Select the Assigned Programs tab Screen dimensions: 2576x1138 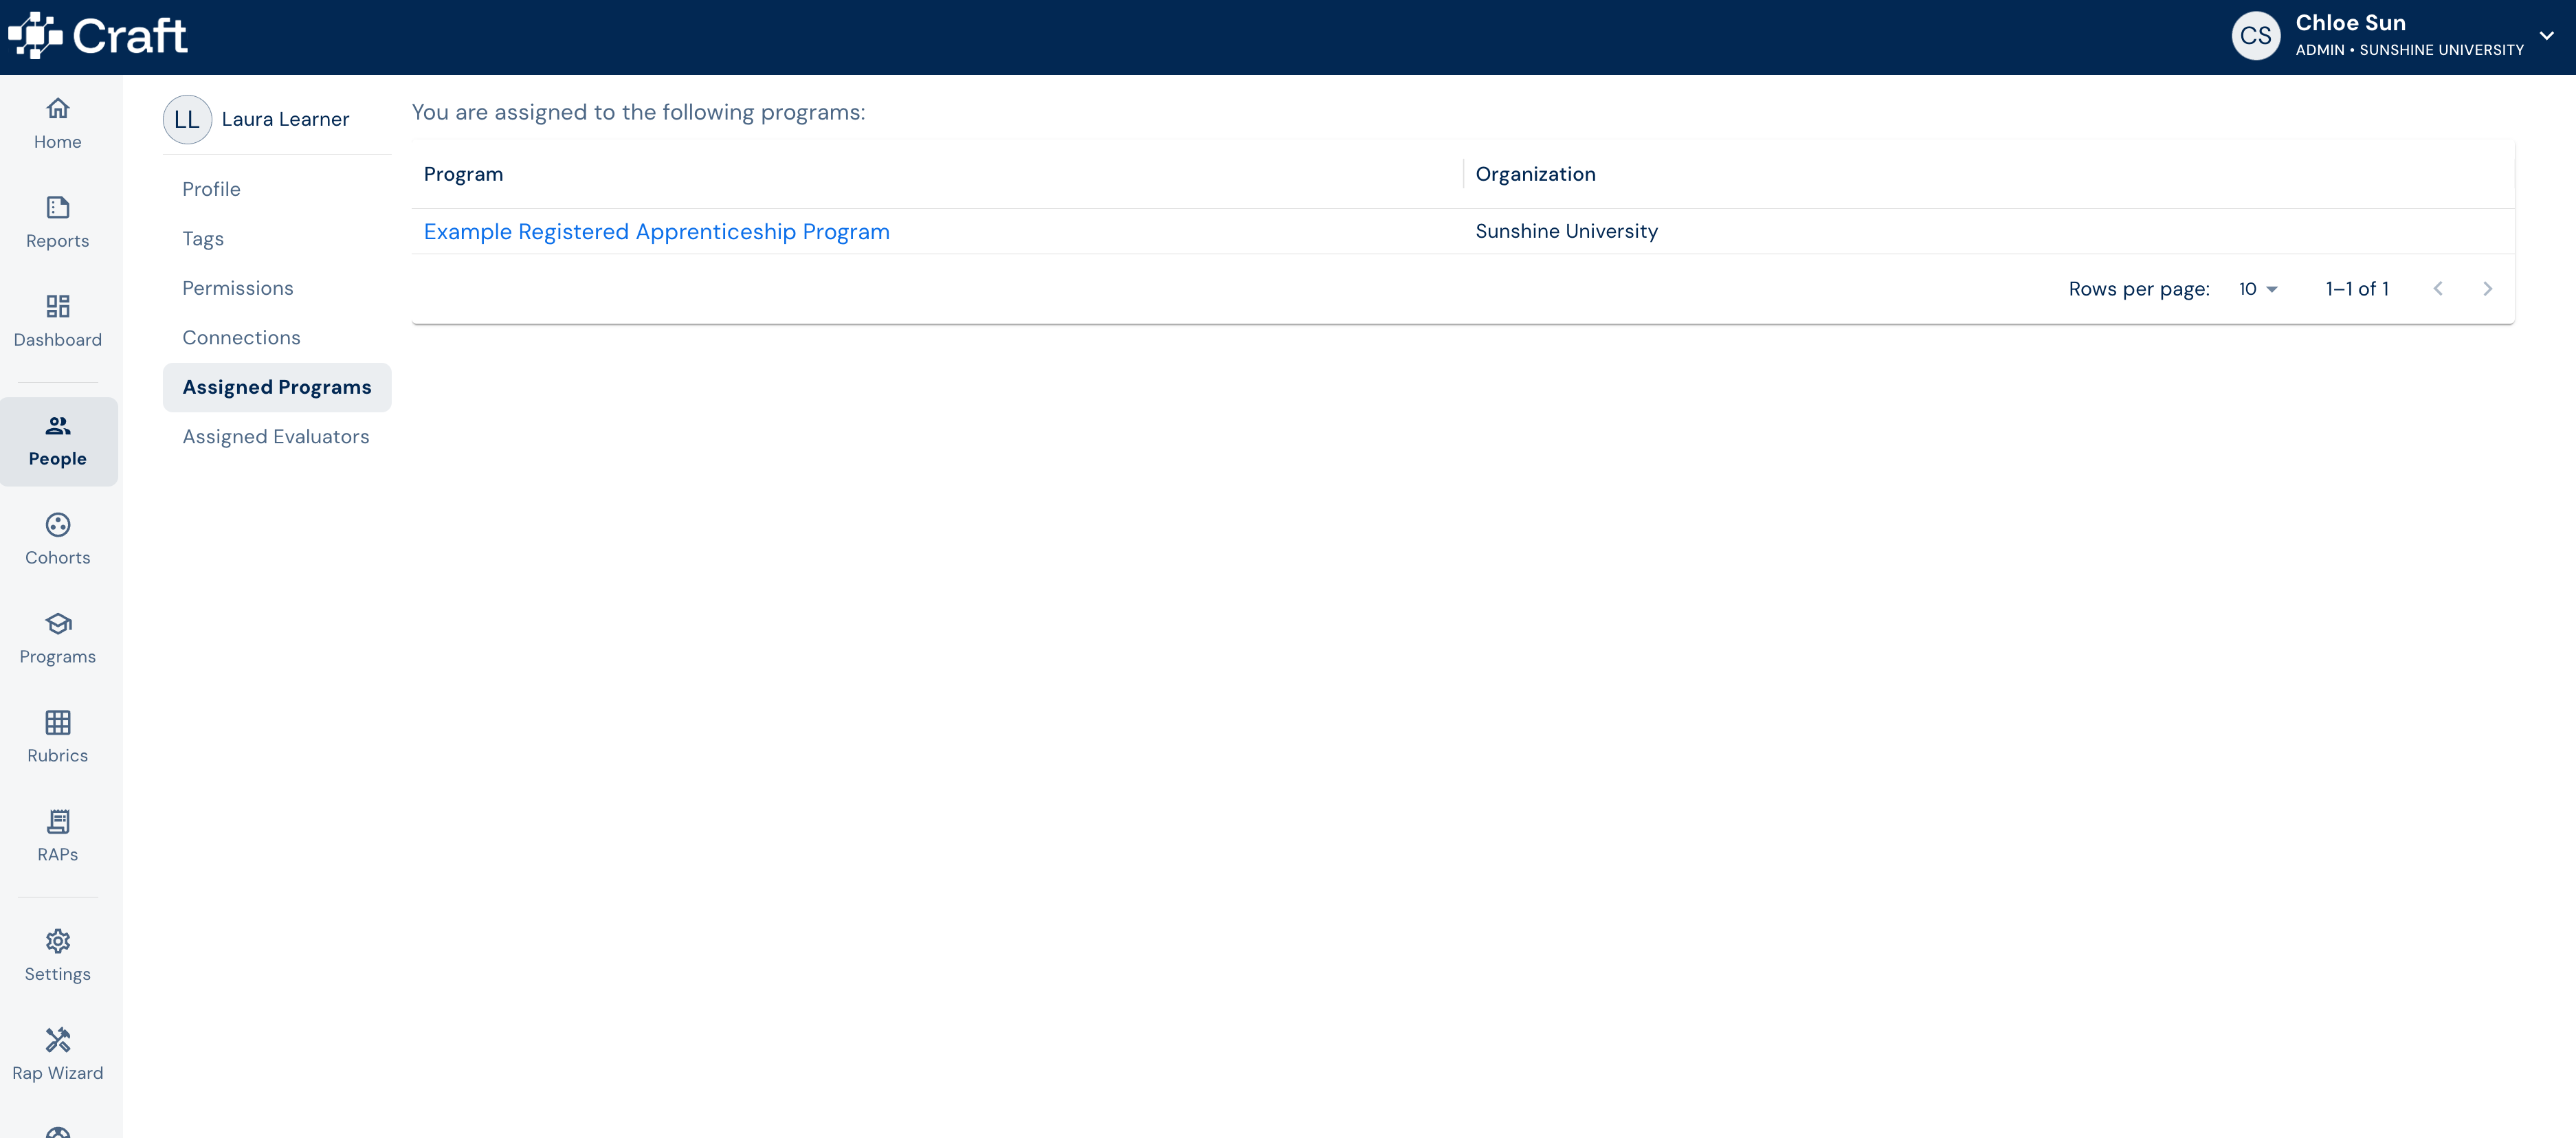[x=277, y=387]
